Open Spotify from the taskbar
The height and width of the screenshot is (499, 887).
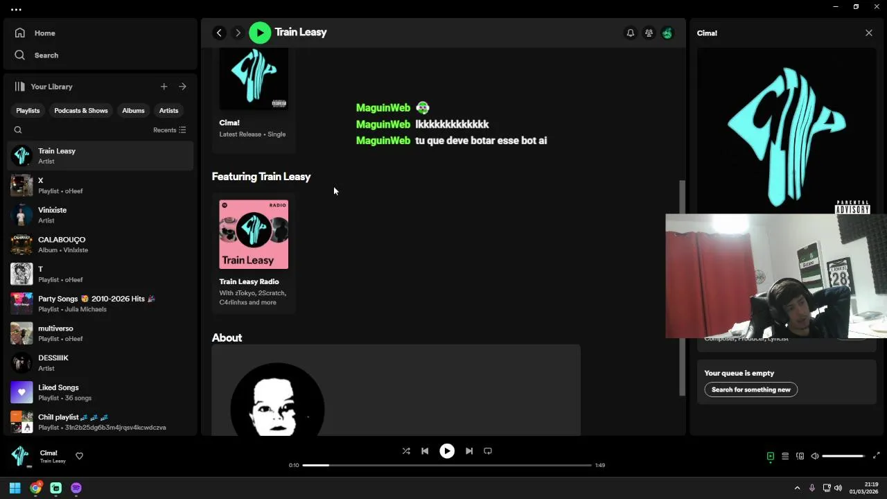click(76, 488)
